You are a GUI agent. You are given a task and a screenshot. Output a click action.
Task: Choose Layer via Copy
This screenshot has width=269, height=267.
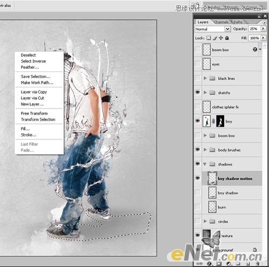(x=34, y=92)
